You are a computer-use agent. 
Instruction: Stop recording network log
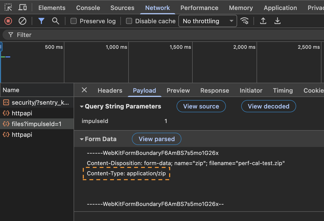pyautogui.click(x=8, y=21)
